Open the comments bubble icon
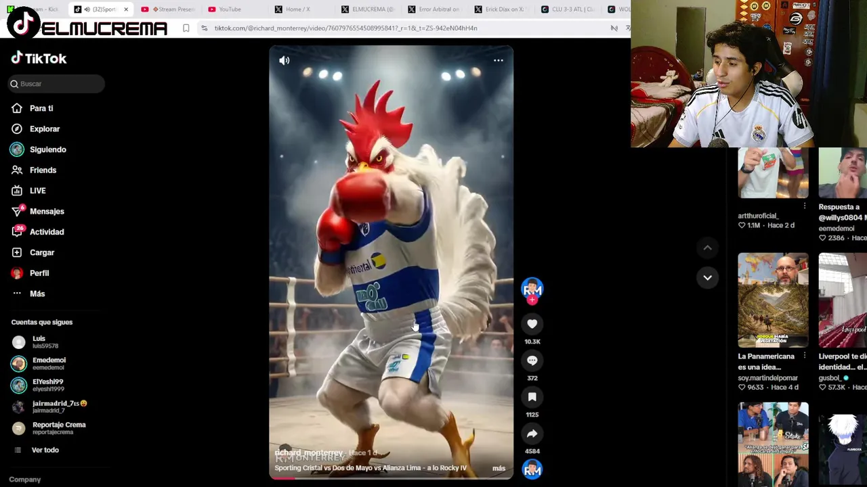This screenshot has height=487, width=867. coord(532,361)
